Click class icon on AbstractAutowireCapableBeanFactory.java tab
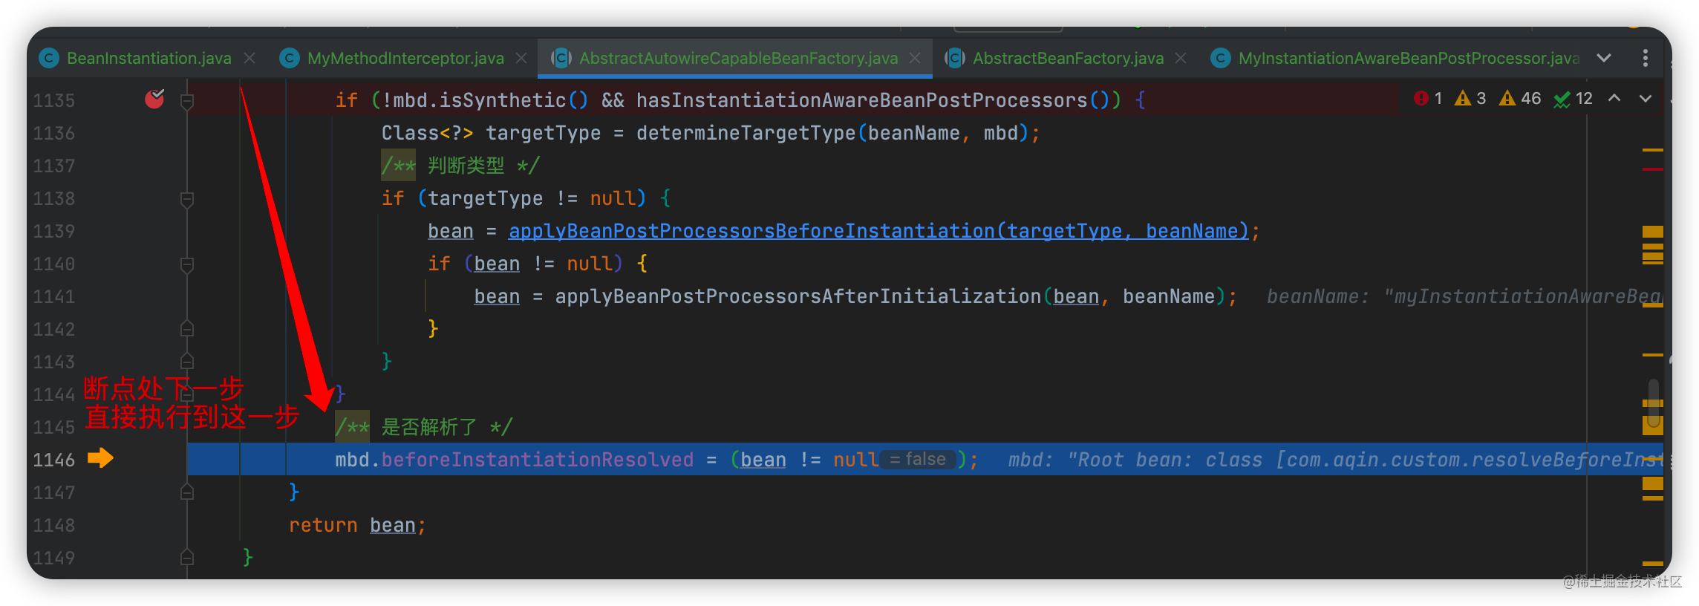 pyautogui.click(x=561, y=58)
